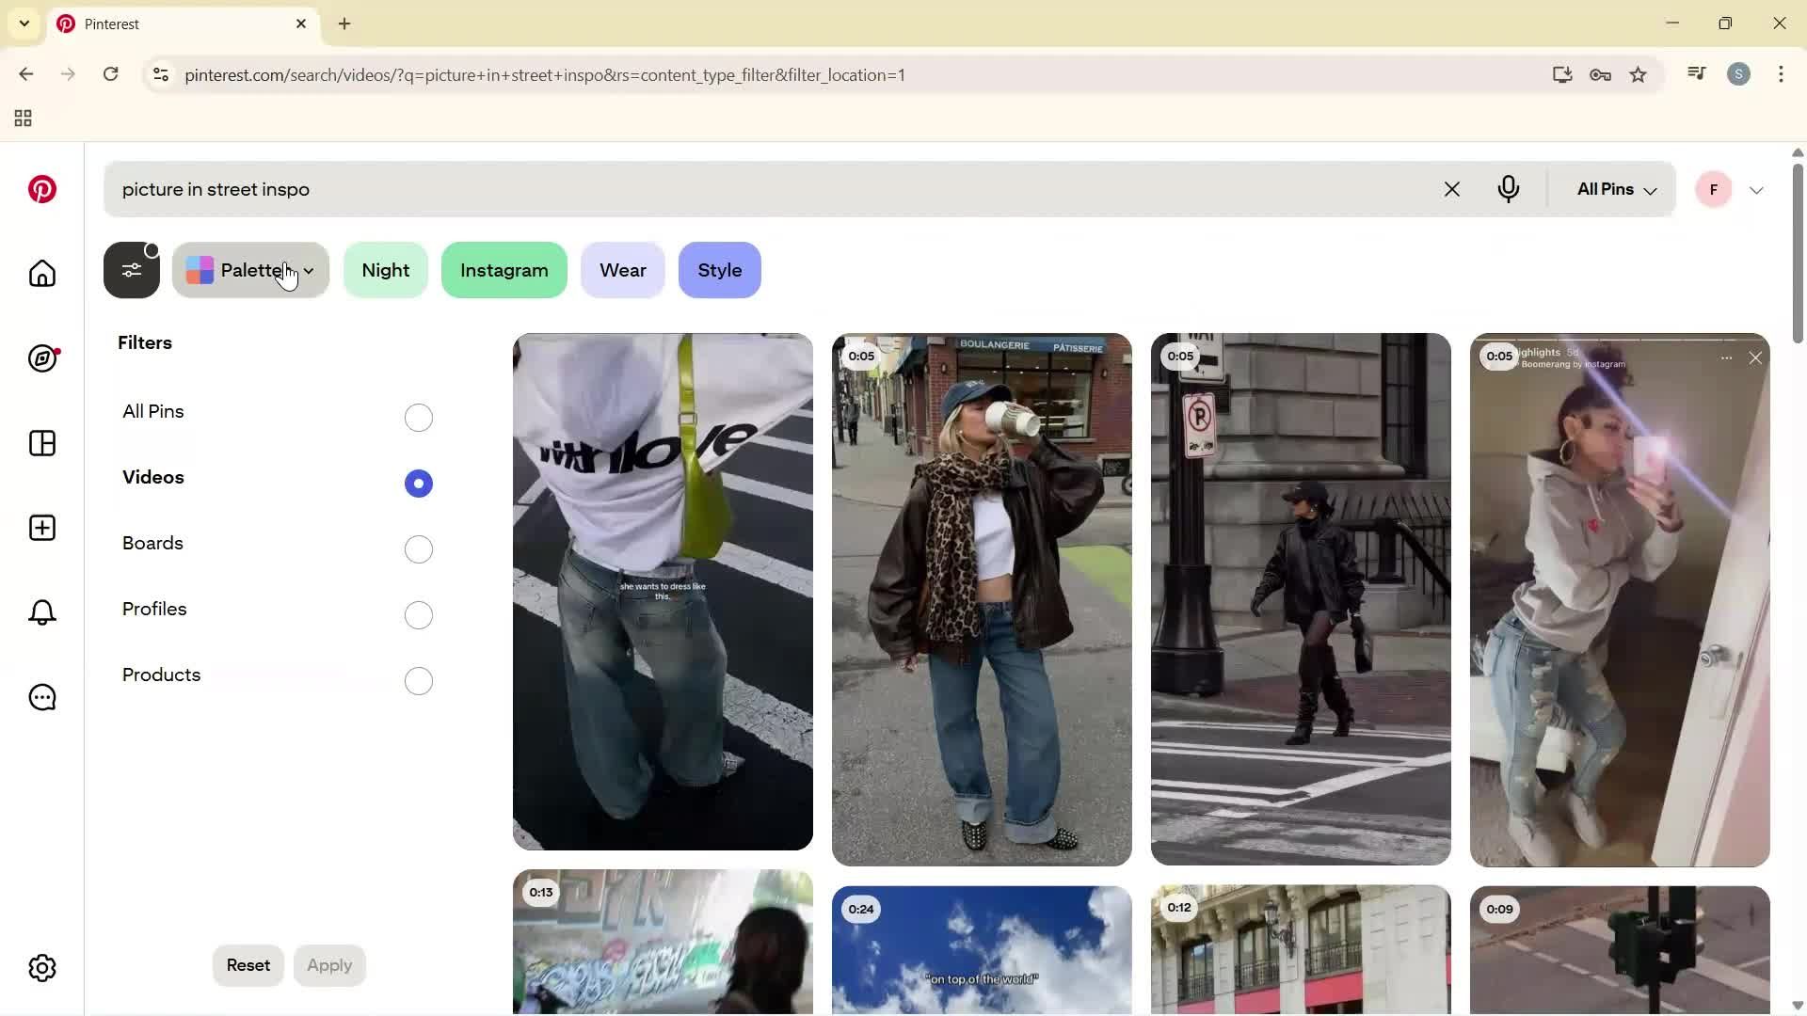Enable the Products filter radio button
Image resolution: width=1807 pixels, height=1016 pixels.
click(x=418, y=680)
